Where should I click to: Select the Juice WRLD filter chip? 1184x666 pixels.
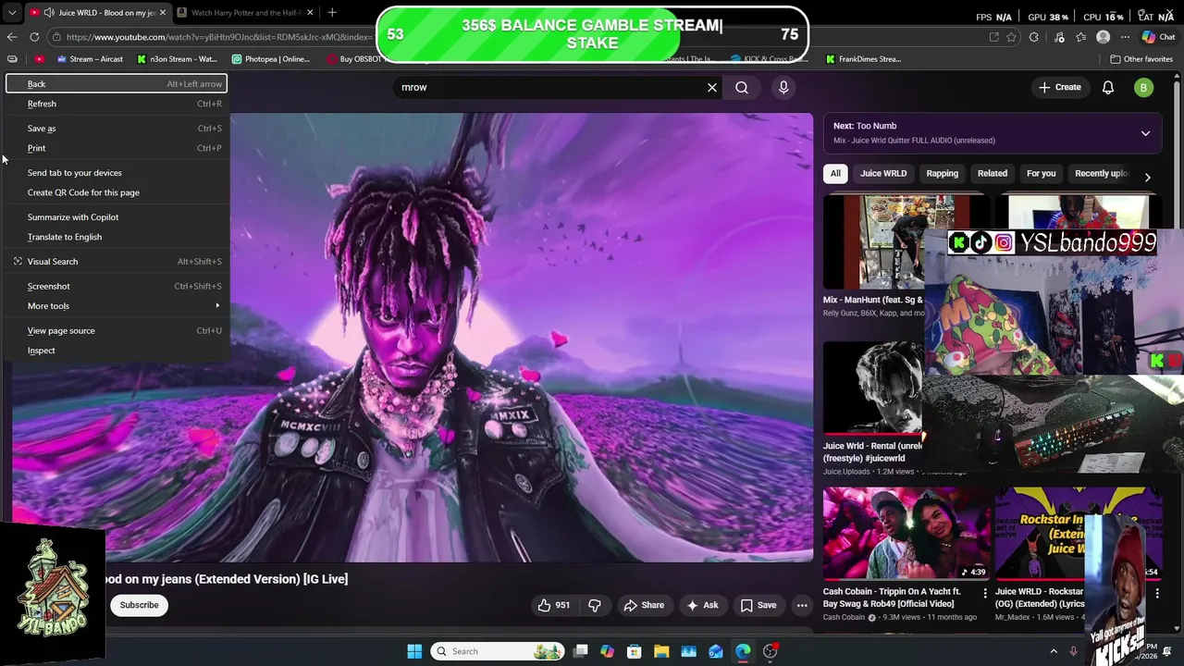click(x=883, y=173)
